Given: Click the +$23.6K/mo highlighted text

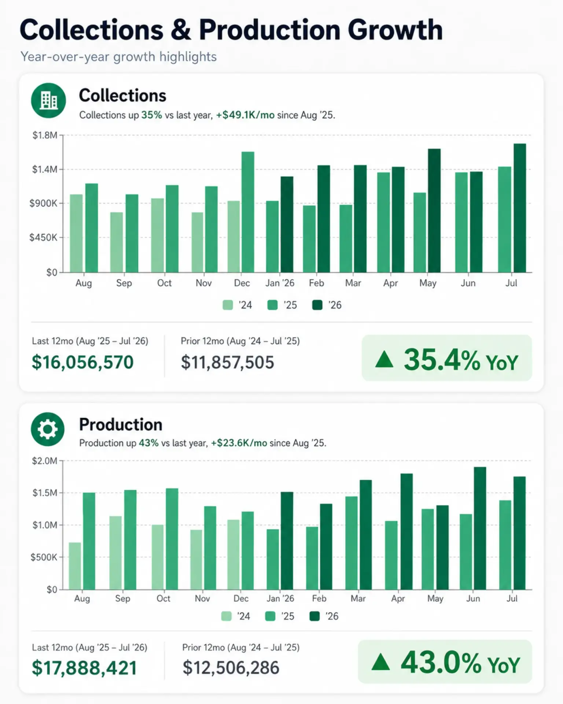Looking at the screenshot, I should click(239, 443).
